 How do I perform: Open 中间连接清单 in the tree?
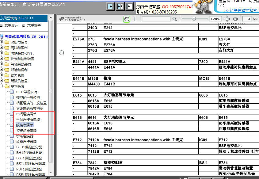pos(26,114)
